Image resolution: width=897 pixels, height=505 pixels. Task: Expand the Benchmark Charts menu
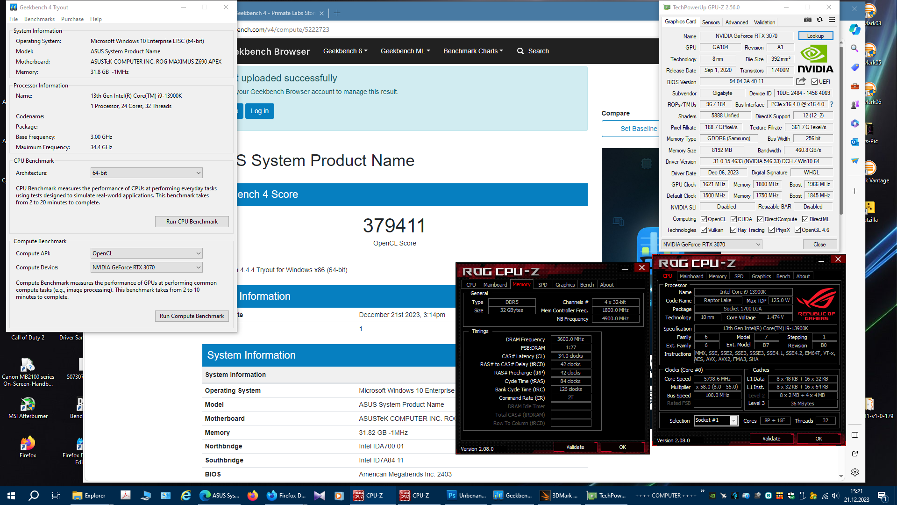point(473,51)
